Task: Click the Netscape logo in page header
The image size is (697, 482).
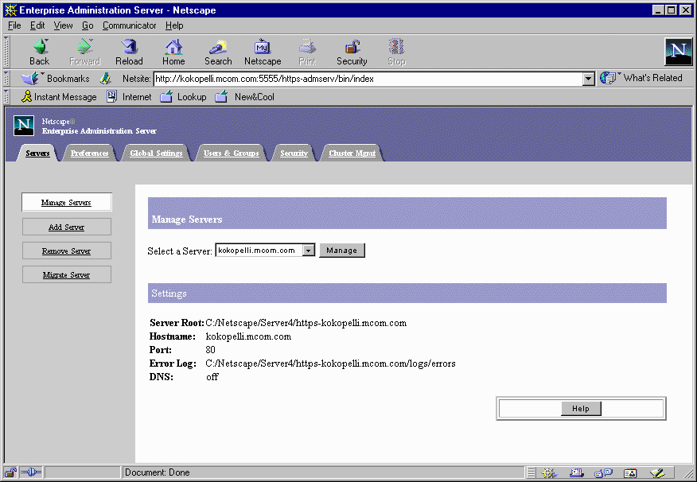Action: pyautogui.click(x=24, y=126)
